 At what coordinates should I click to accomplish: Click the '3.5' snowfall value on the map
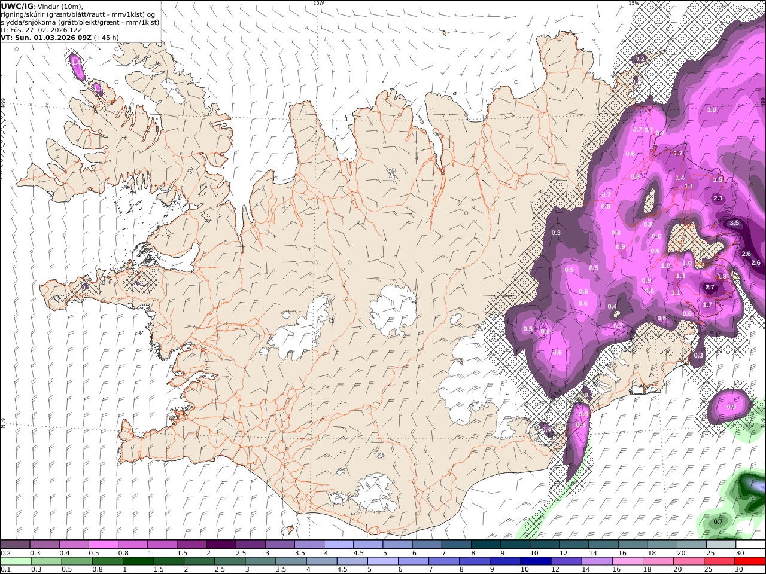(734, 223)
